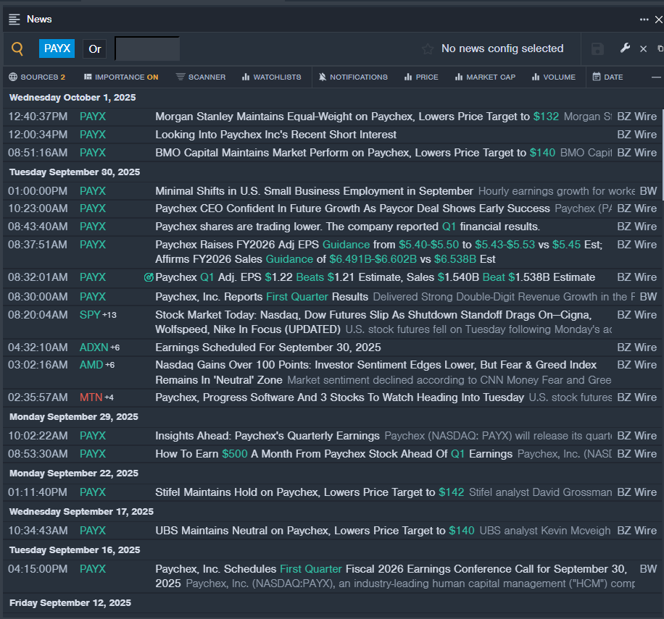
Task: Open the Scanner filter menu
Action: tap(201, 77)
